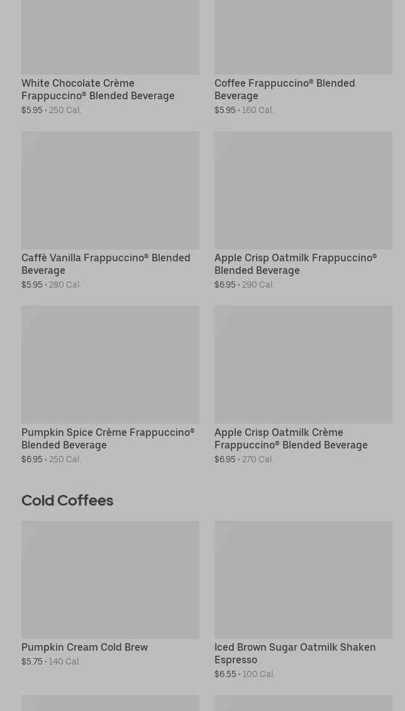Click the $5.75 Pumpkin Cream Cold Brew price
Viewport: 405px width, 711px height.
[x=32, y=661]
